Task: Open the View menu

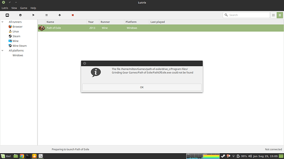Action: coord(14,8)
